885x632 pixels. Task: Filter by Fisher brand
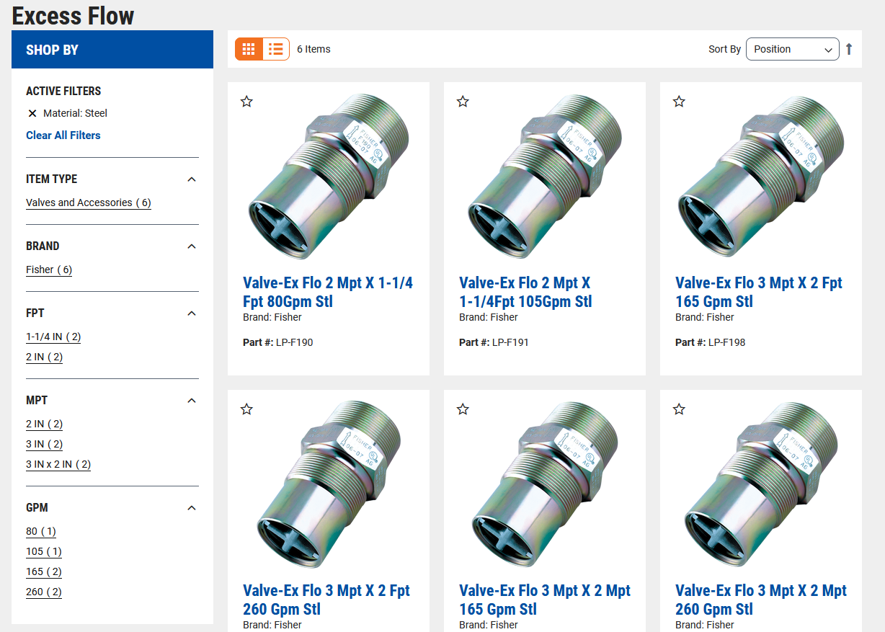[49, 270]
